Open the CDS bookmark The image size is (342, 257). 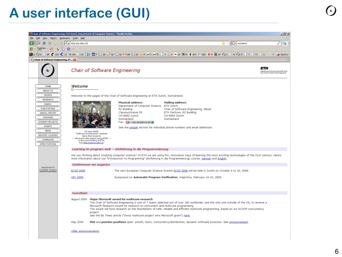pos(55,55)
